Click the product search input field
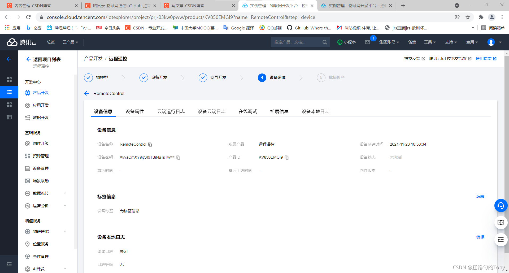Screen dimensions: 509x273 (297, 42)
